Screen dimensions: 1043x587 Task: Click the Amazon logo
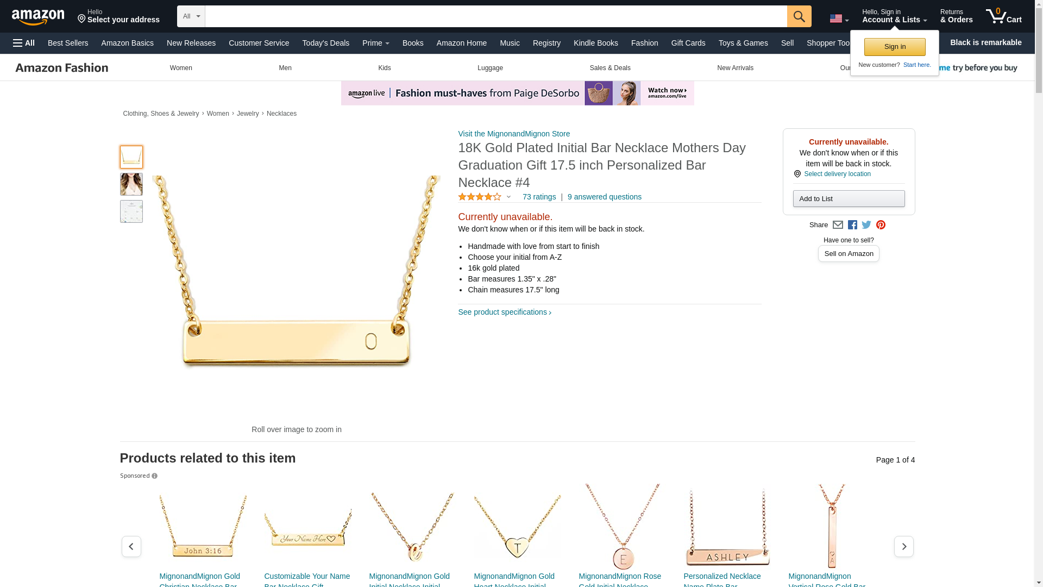coord(38,17)
